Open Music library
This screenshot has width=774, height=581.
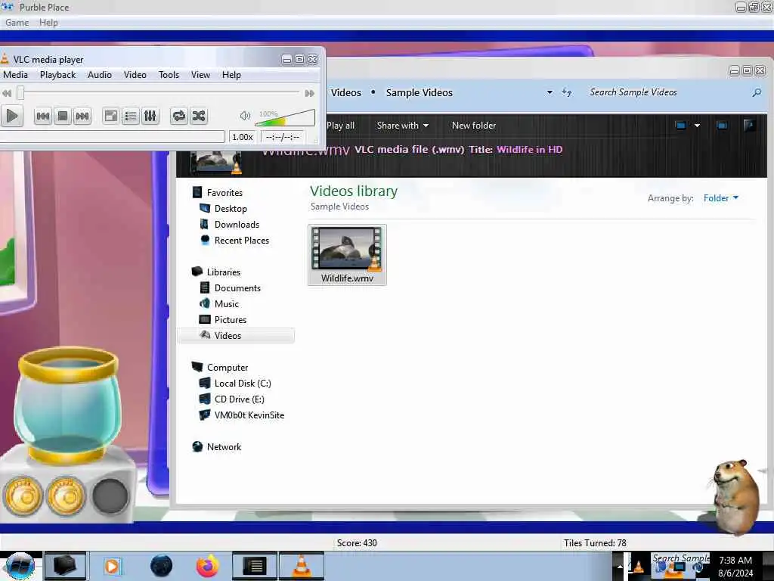point(227,304)
